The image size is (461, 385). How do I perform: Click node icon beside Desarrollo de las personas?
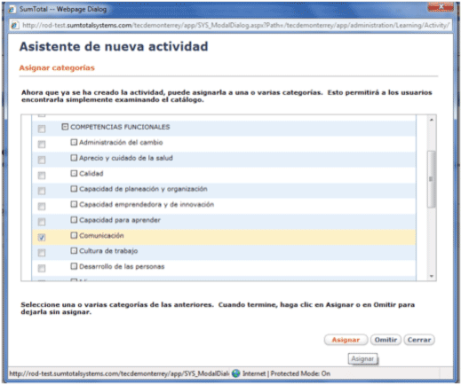[74, 266]
